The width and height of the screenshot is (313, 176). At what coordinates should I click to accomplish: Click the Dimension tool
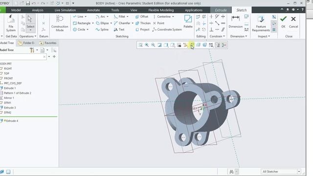point(236,22)
